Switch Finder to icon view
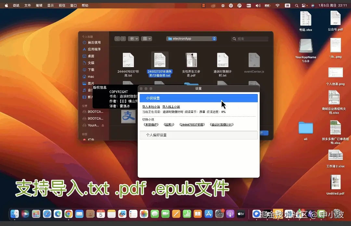Viewport: 351px width, 226px height. click(132, 38)
